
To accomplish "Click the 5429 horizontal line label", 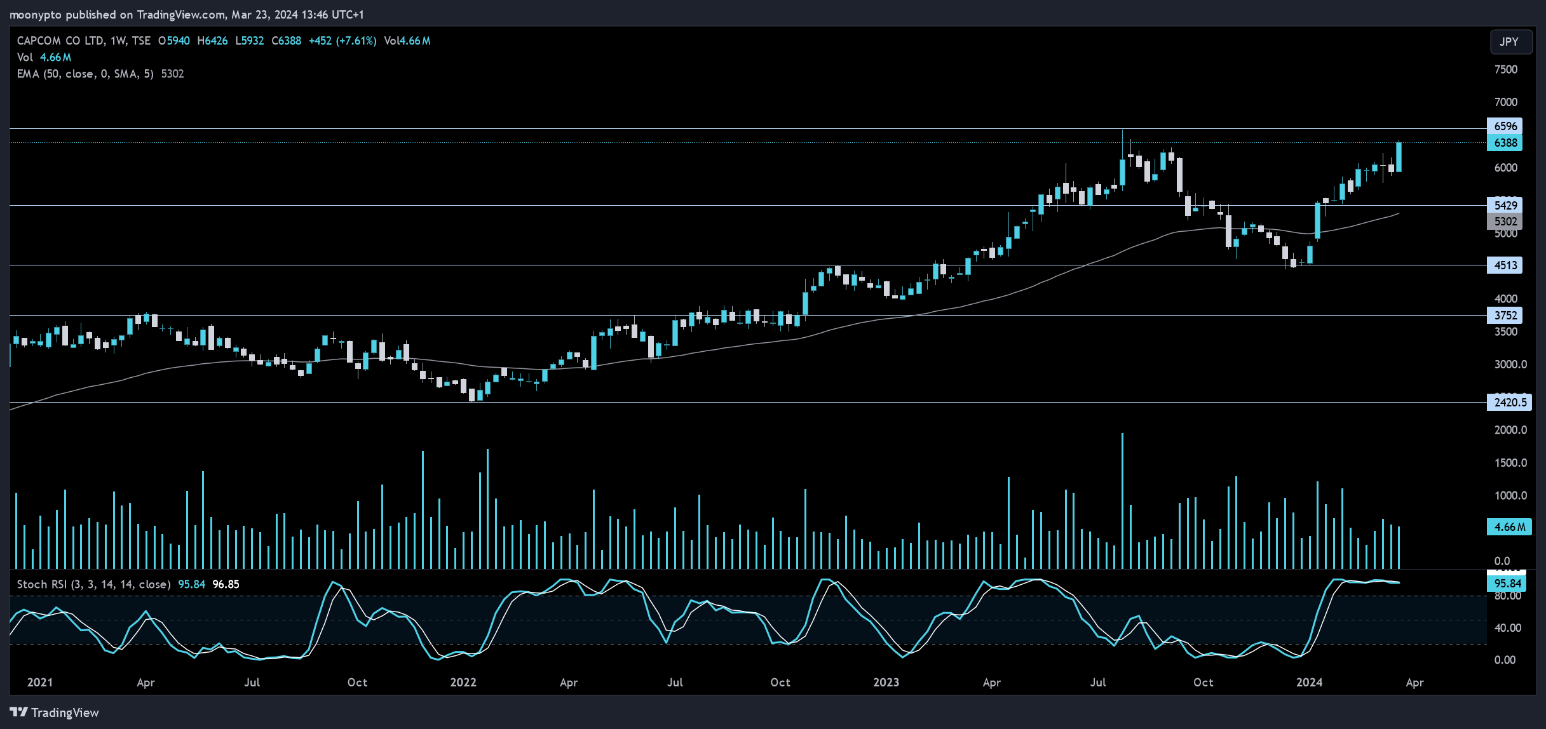I will [x=1504, y=205].
